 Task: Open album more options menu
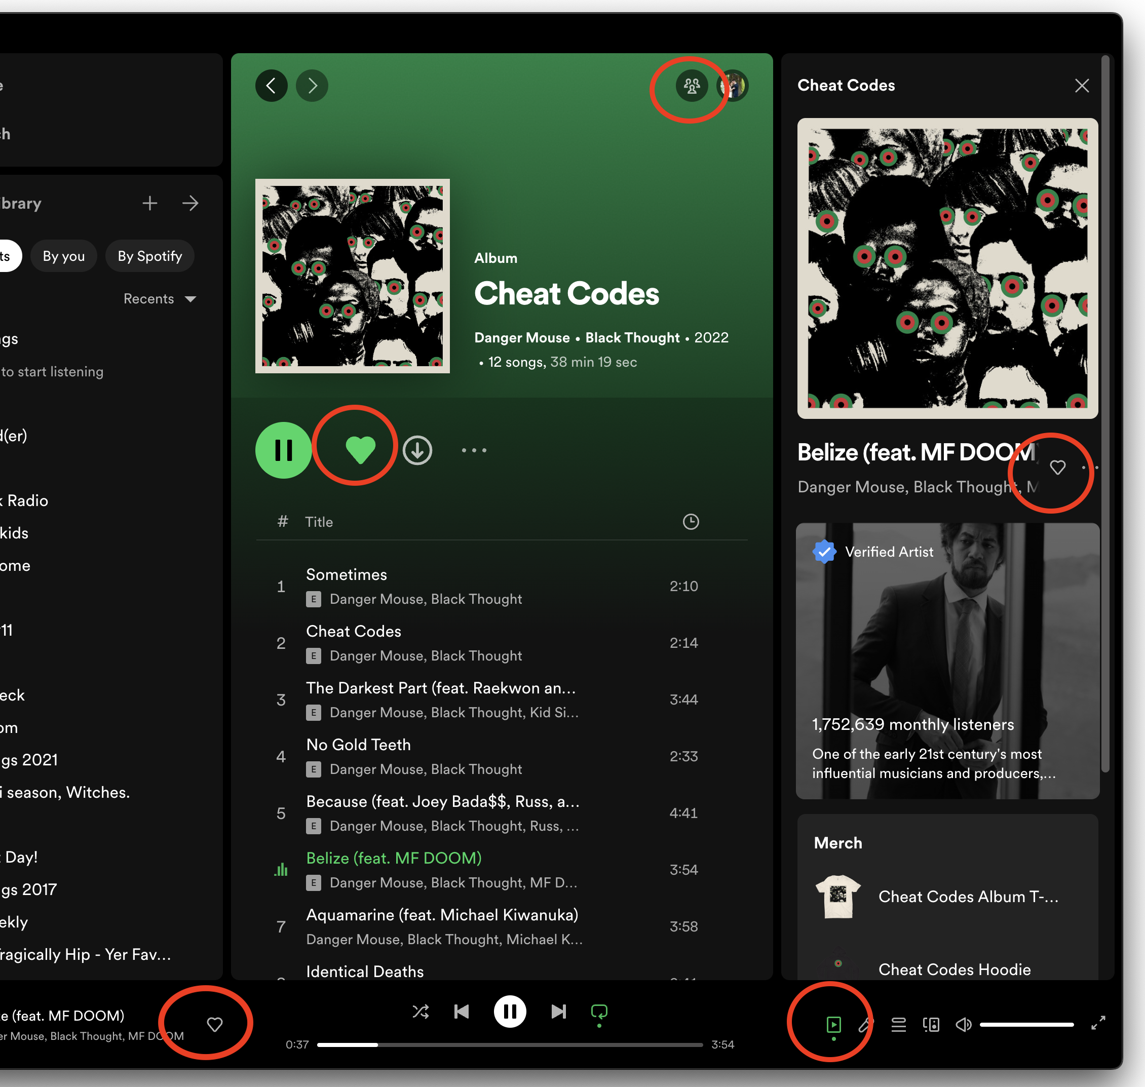(474, 450)
